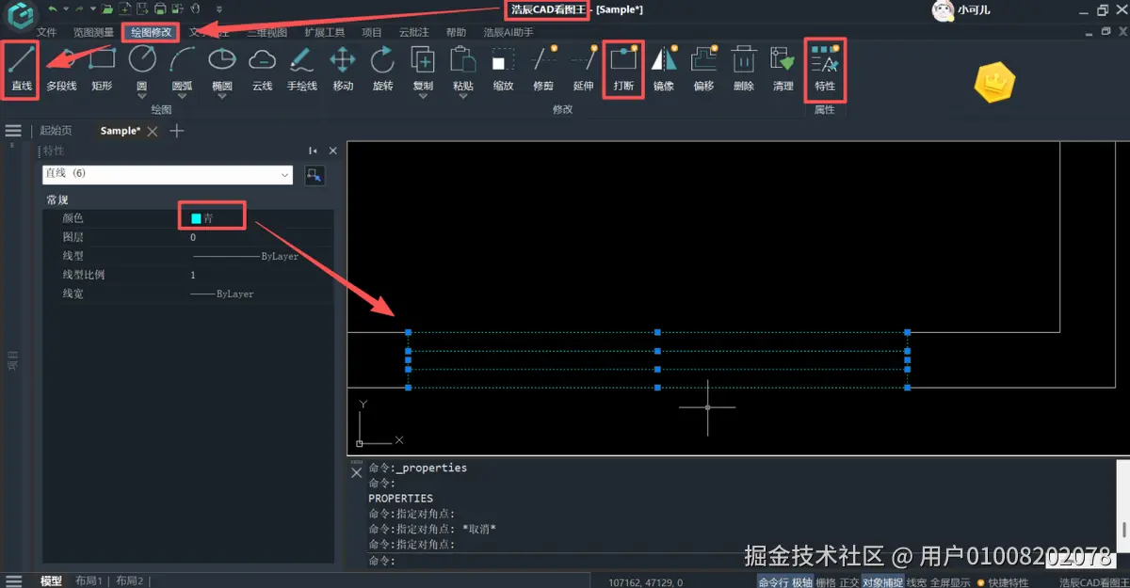Activate the 延伸 extend tool
The image size is (1130, 588).
pyautogui.click(x=583, y=68)
